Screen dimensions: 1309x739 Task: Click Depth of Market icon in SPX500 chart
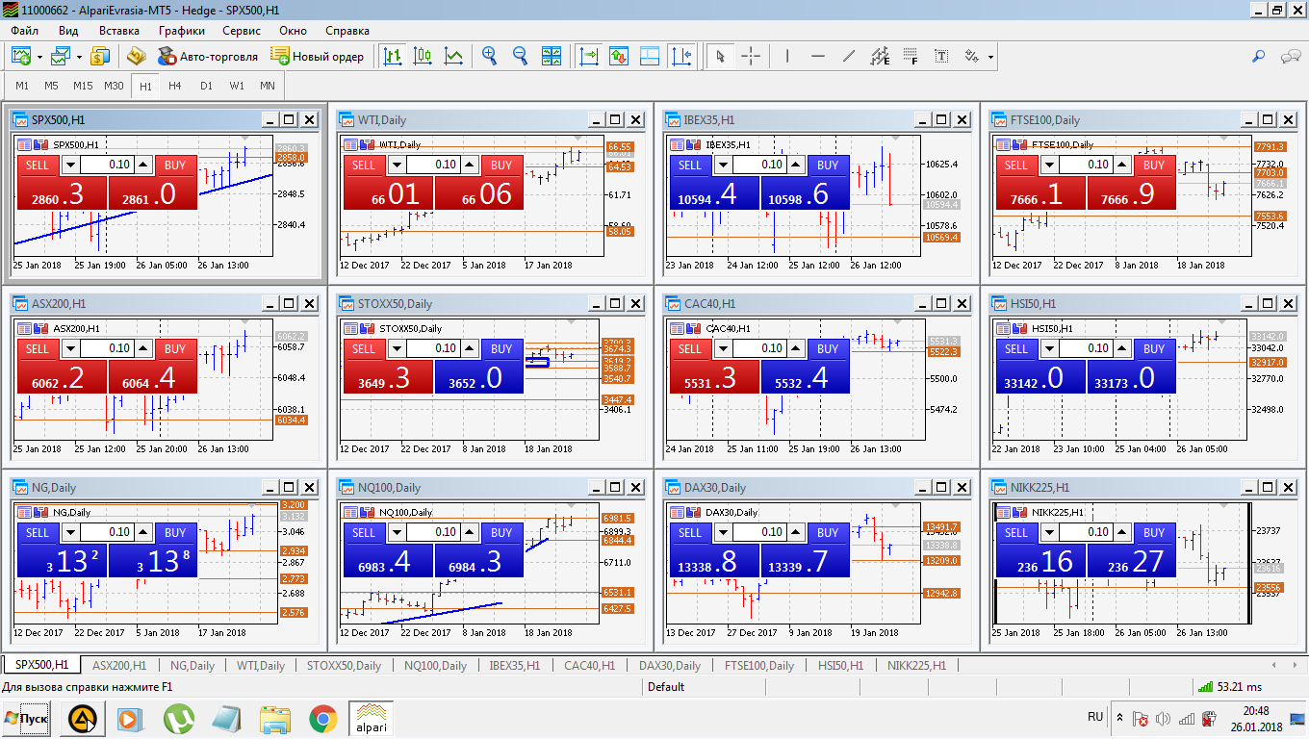coord(25,144)
